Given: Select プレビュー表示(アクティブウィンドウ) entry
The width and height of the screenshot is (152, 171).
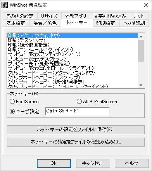Looking at the screenshot, I should (73, 54).
